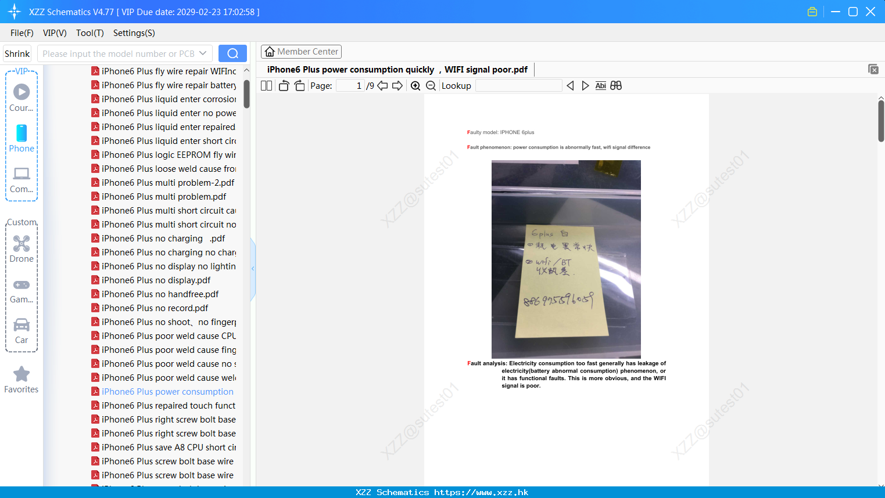Open 'iPhone6 Plus no record.pdf'
This screenshot has height=498, width=885.
coord(150,308)
